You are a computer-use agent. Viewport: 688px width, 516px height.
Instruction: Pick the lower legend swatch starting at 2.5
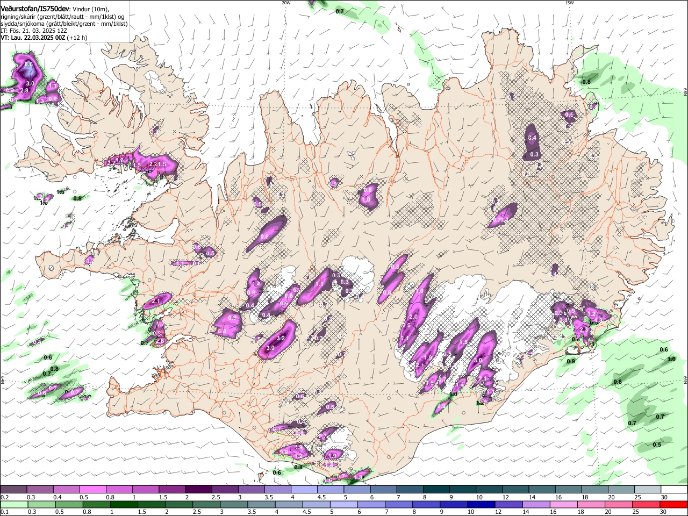[206, 504]
